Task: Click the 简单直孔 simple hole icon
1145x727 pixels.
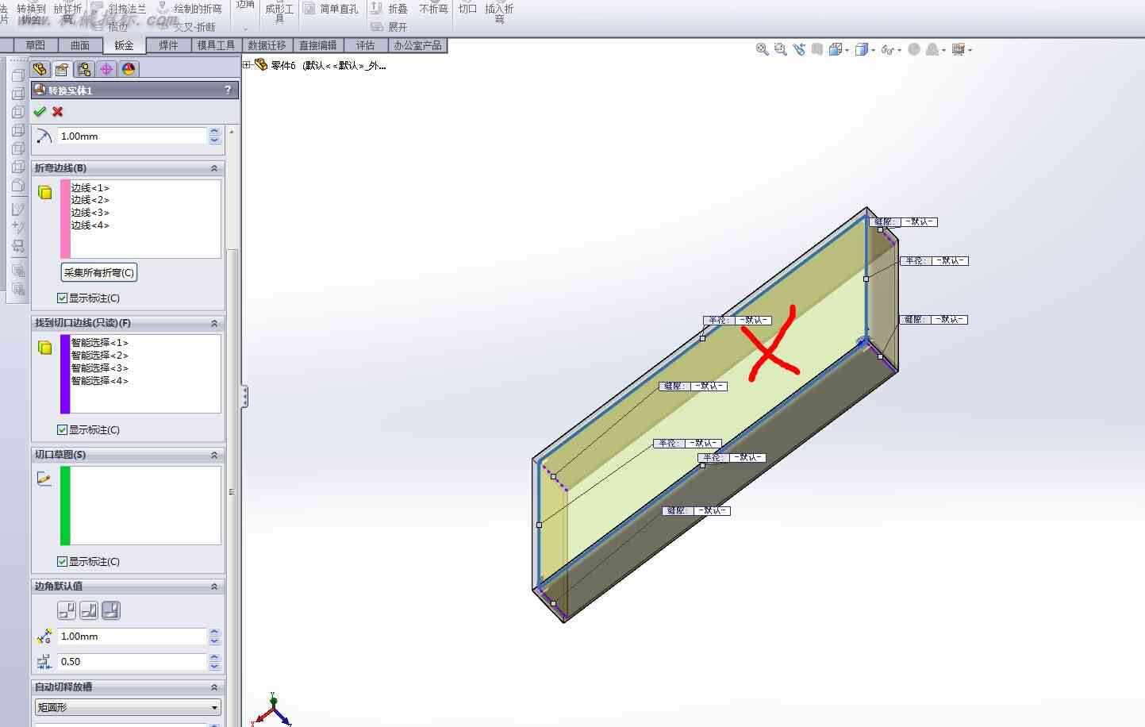Action: [x=309, y=9]
